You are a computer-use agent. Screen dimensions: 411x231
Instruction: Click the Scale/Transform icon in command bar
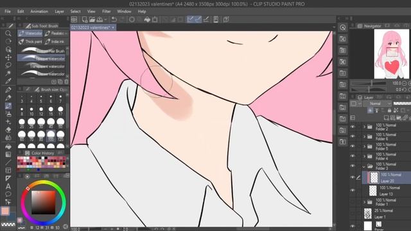point(155,19)
